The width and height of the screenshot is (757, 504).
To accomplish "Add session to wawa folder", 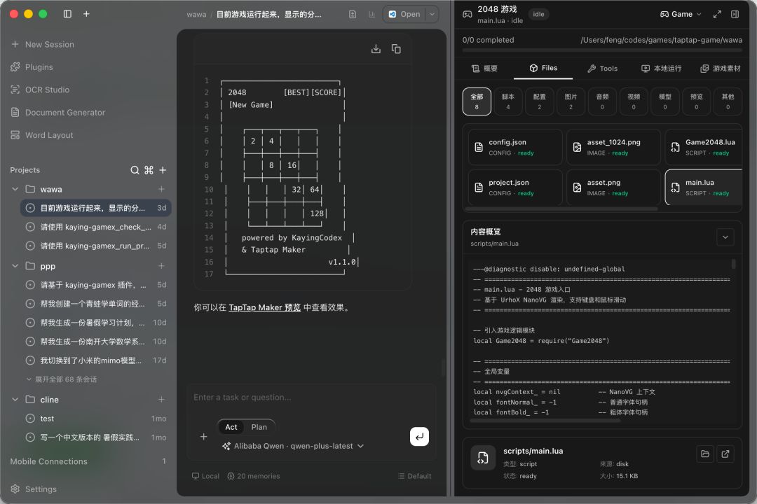I will [x=161, y=189].
